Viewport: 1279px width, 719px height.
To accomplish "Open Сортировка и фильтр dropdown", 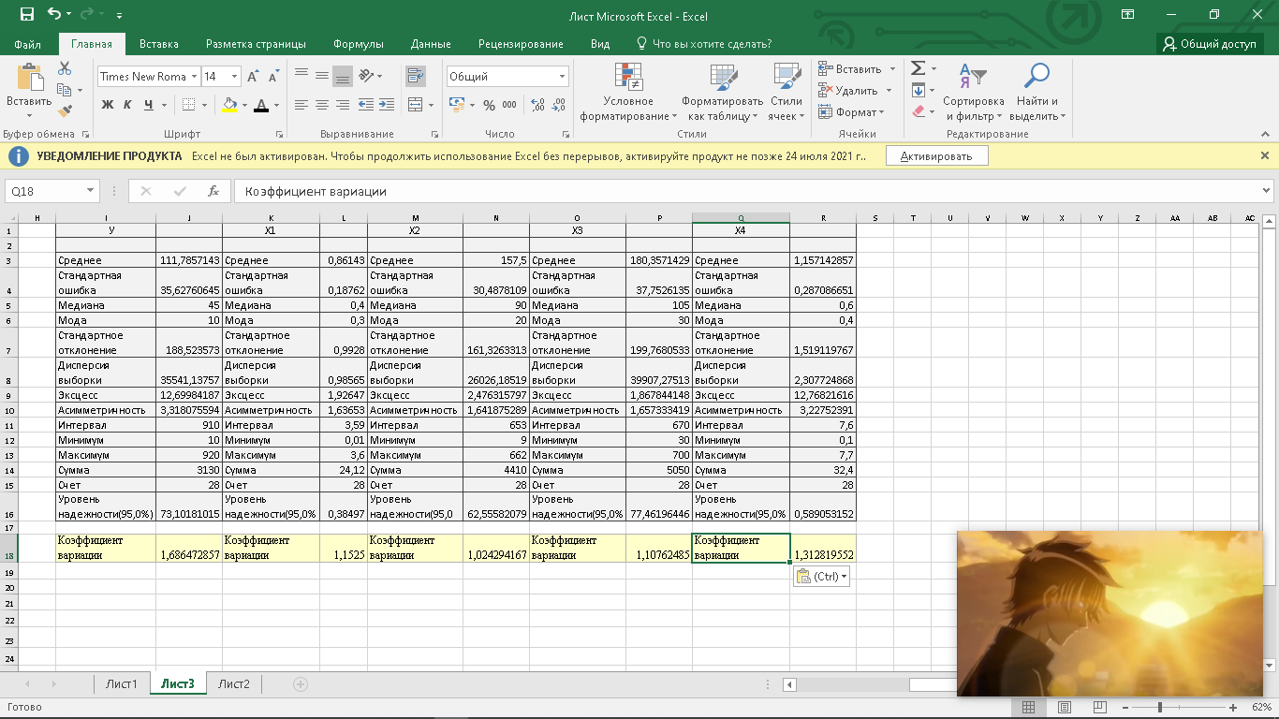I will pos(973,93).
